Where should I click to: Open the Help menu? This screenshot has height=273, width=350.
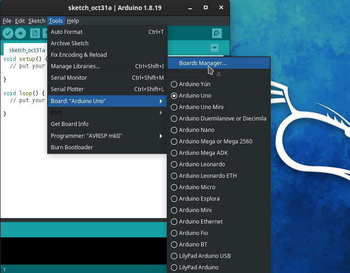[73, 21]
